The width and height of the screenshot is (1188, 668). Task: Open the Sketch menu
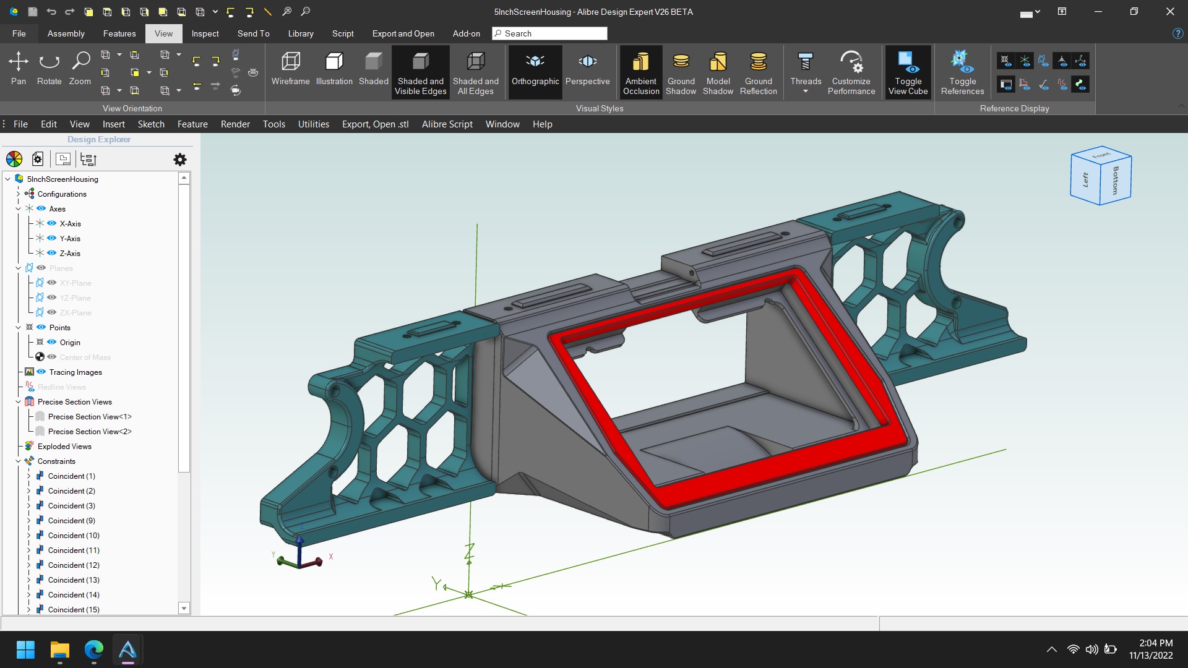[x=151, y=124]
